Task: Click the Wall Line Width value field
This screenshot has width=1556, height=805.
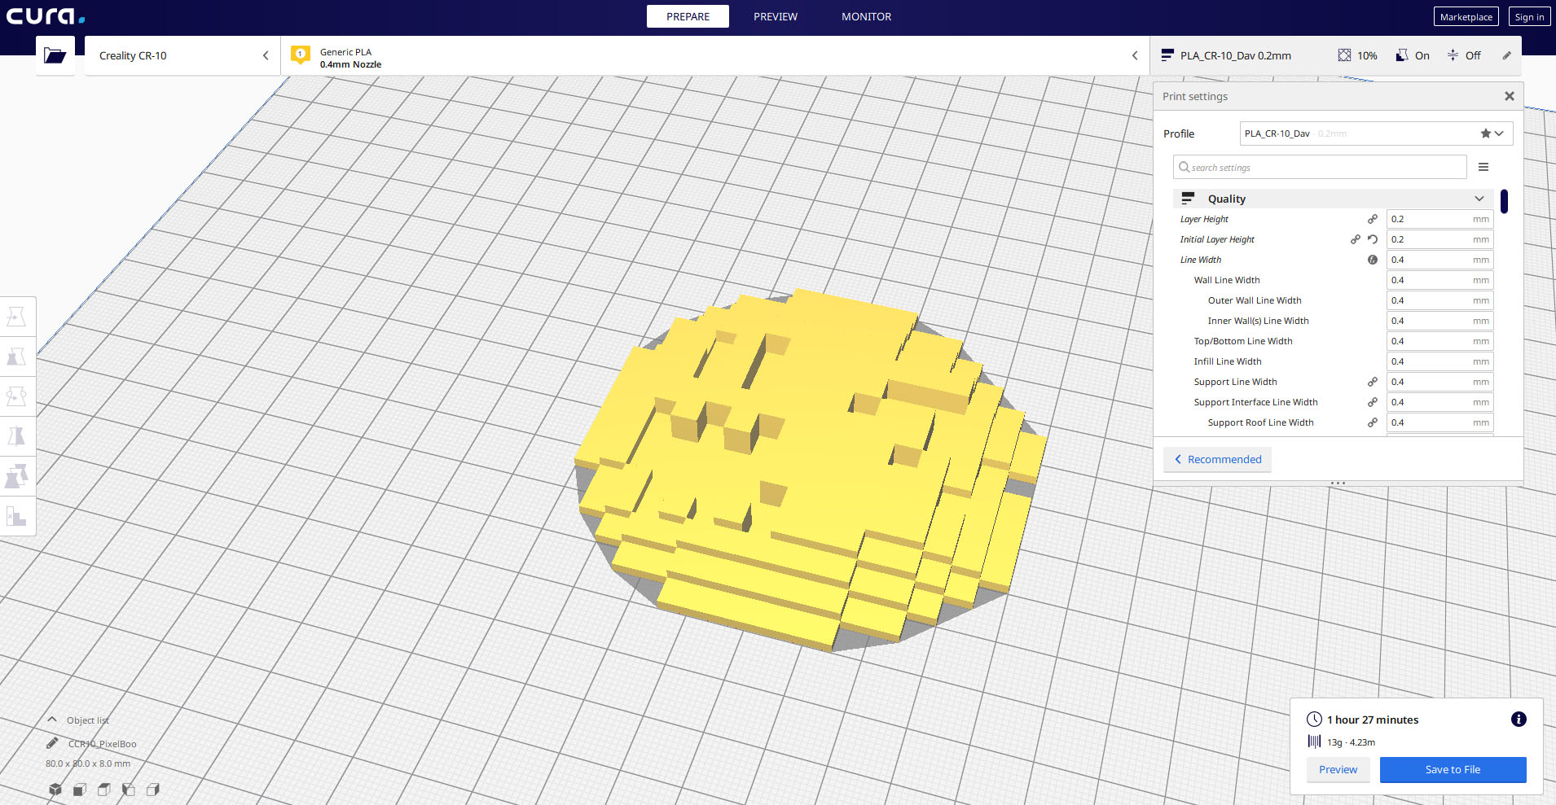Action: (x=1440, y=280)
